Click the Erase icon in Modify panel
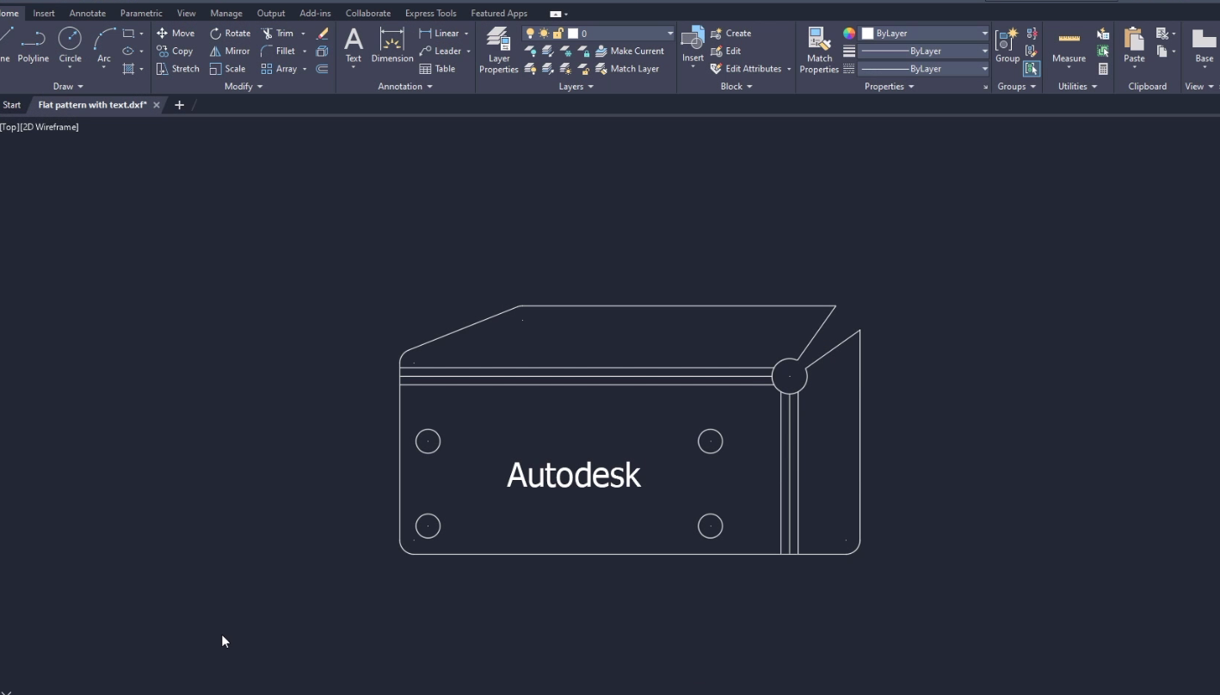The image size is (1220, 695). pos(323,33)
